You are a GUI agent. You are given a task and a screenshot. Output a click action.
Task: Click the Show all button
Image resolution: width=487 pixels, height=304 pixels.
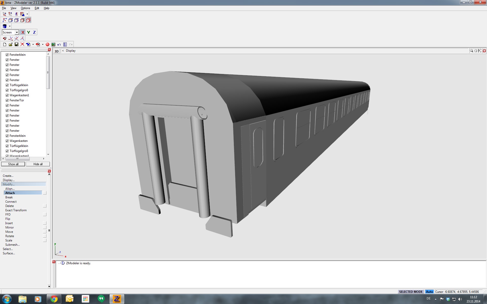(13, 164)
